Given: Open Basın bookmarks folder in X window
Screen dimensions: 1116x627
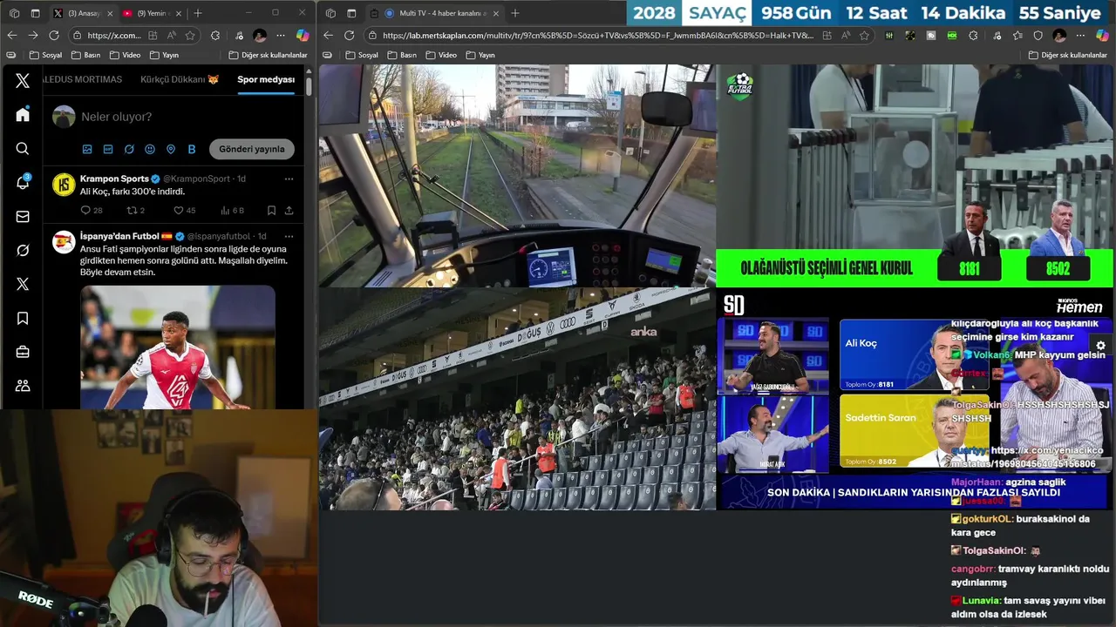Looking at the screenshot, I should coord(85,55).
